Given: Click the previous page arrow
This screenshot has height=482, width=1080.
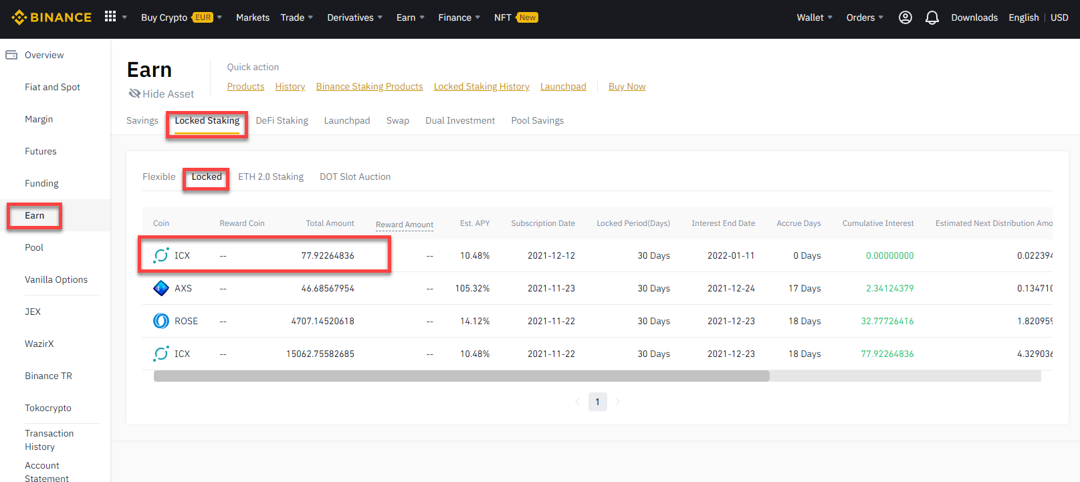Looking at the screenshot, I should pos(578,402).
